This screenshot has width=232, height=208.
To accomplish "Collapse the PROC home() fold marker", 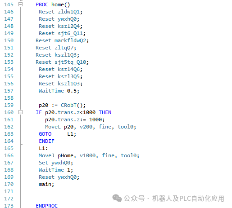I will point(20,4).
